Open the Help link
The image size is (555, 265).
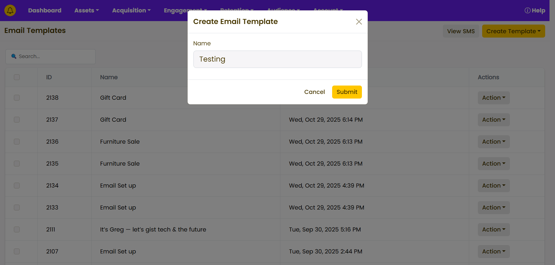pos(535,10)
